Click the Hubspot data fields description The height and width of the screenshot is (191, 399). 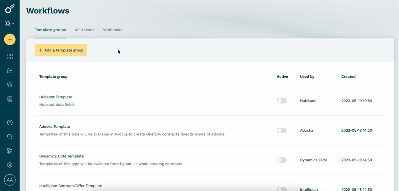pyautogui.click(x=57, y=104)
